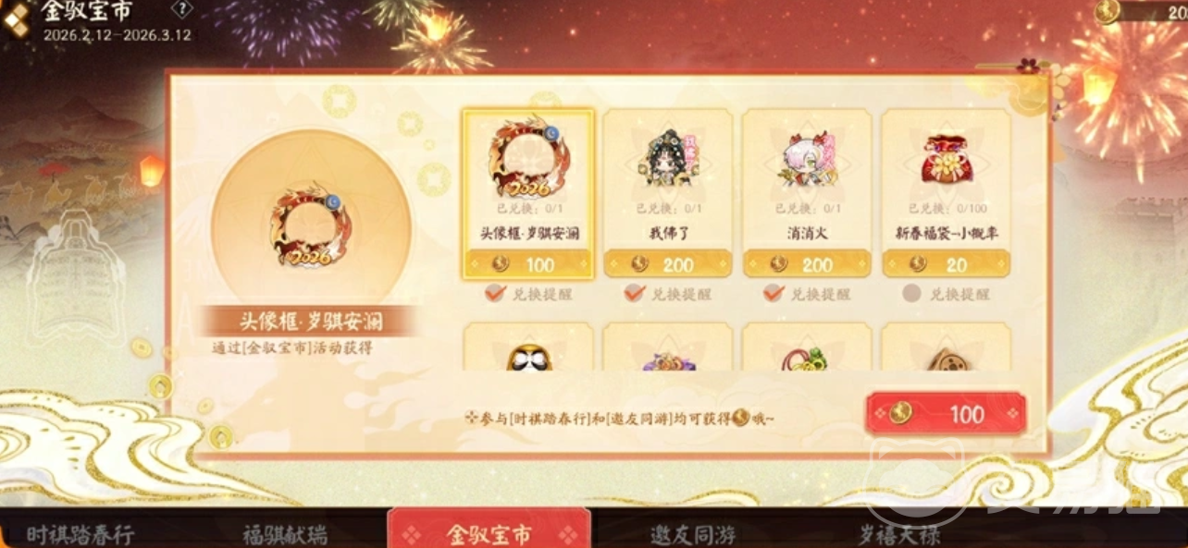1188x548 pixels.
Task: Select the 头像框·岁骐安澜 avatar frame item
Action: point(527,193)
